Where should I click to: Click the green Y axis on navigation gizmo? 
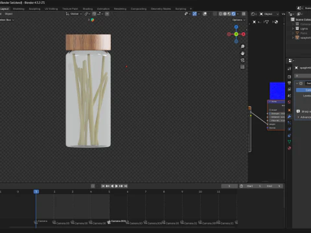[x=236, y=34]
